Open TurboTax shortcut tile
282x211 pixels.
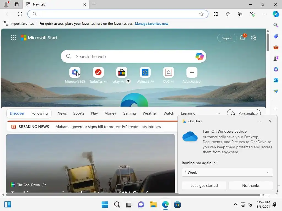[98, 72]
